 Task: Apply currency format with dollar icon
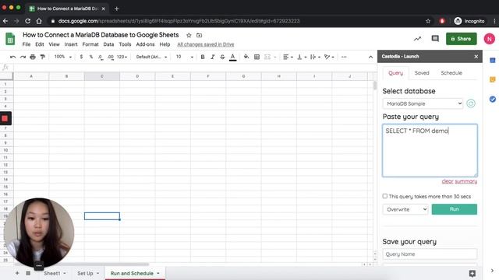[x=81, y=57]
